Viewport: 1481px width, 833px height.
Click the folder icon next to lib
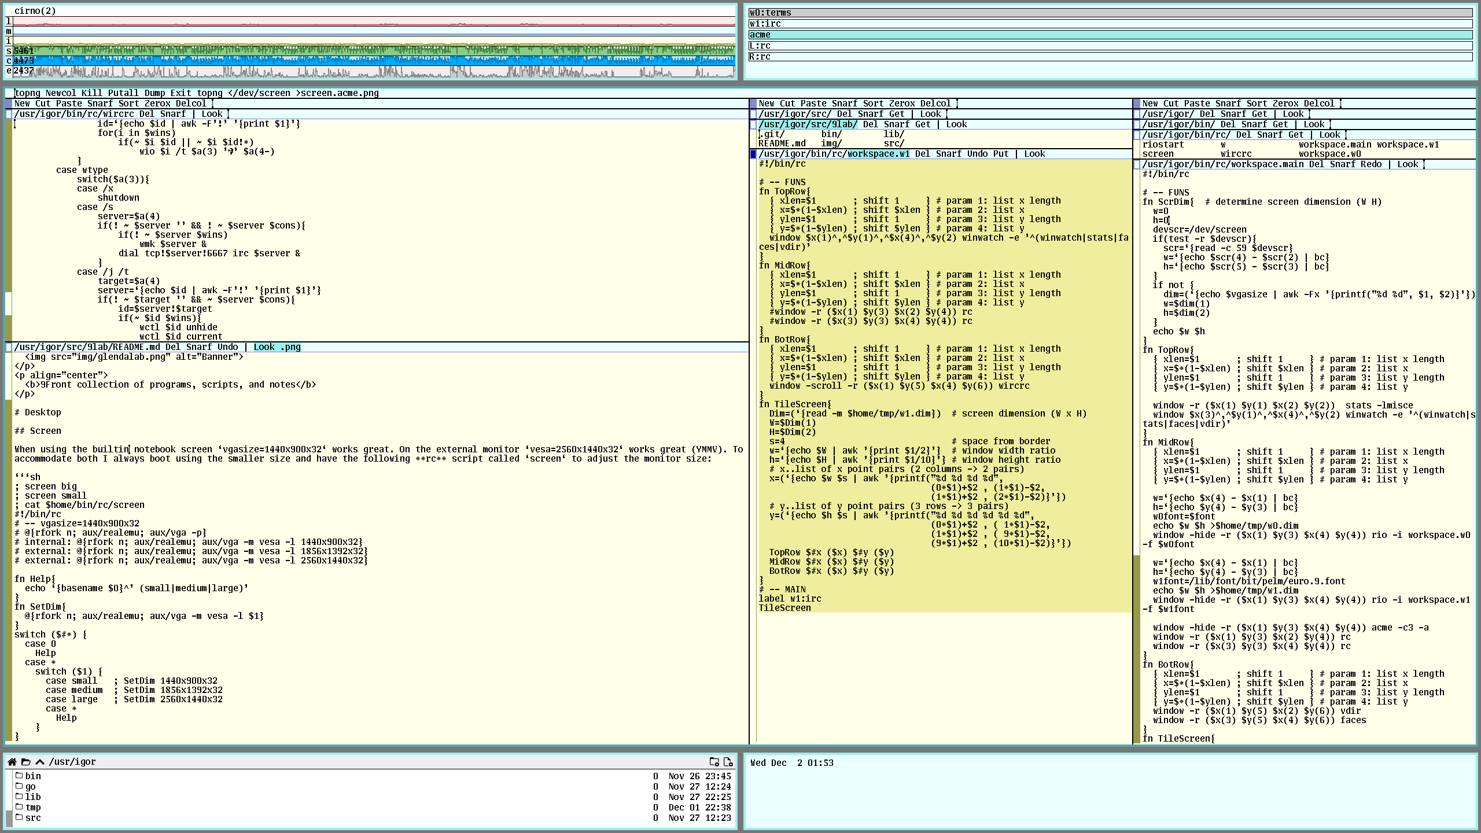click(x=19, y=797)
